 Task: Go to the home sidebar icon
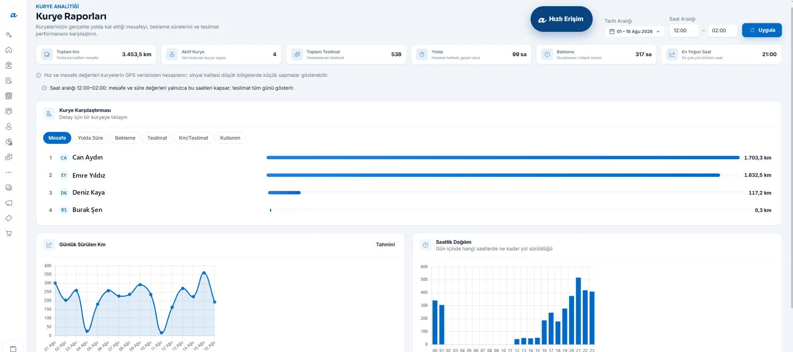pyautogui.click(x=9, y=50)
